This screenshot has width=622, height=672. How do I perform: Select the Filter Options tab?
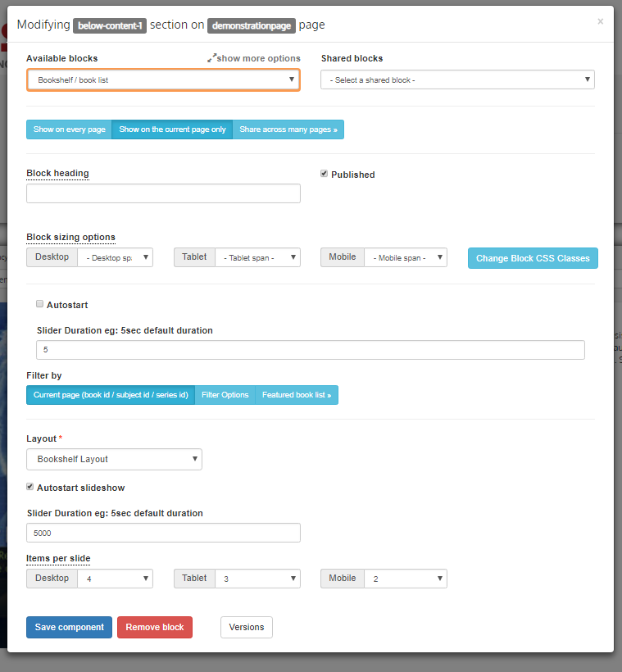point(225,395)
